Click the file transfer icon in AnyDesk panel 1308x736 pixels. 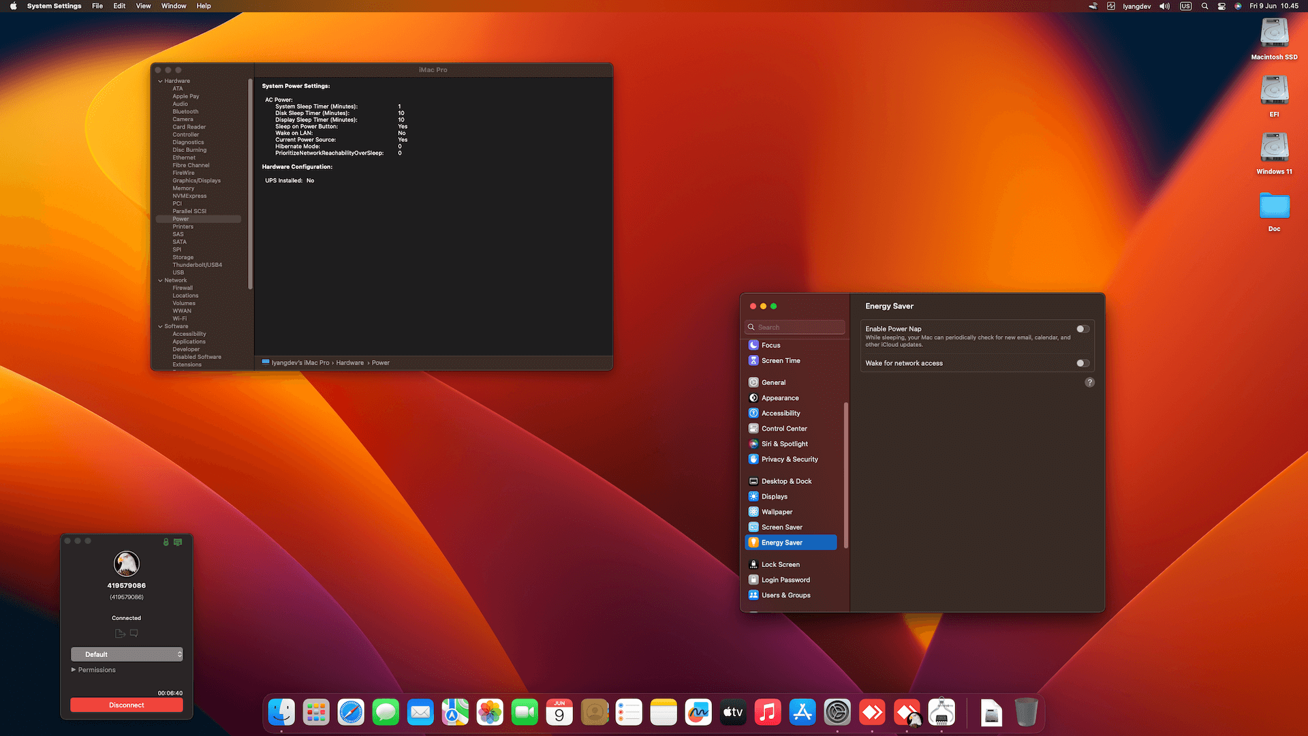[x=120, y=634]
